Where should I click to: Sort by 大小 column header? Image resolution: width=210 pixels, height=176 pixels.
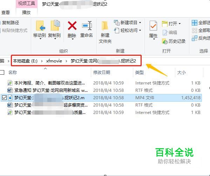tap(182, 73)
